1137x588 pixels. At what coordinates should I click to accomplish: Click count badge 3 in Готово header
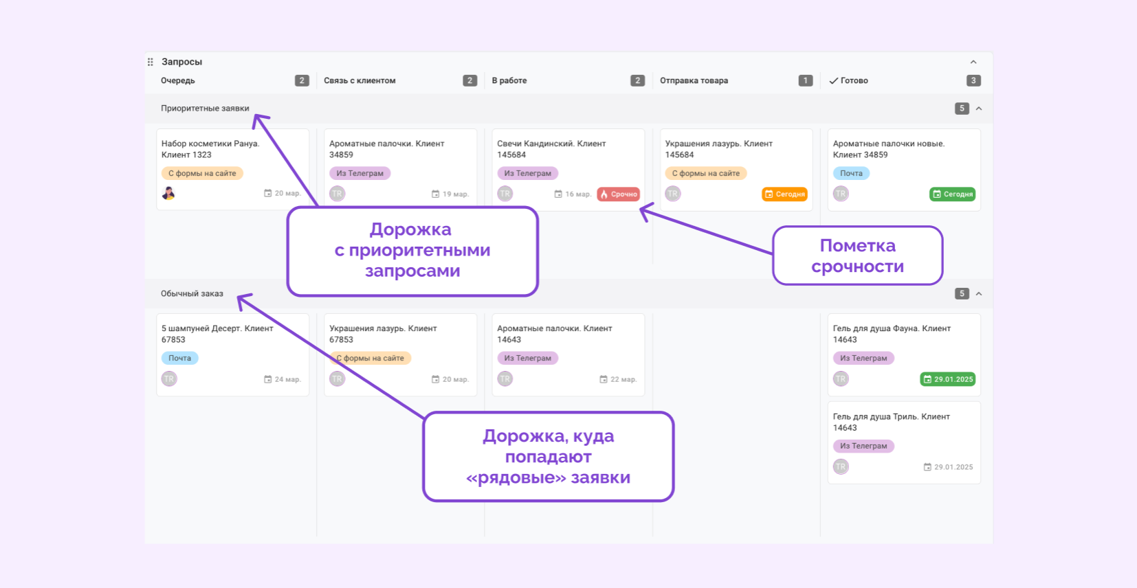pyautogui.click(x=973, y=81)
